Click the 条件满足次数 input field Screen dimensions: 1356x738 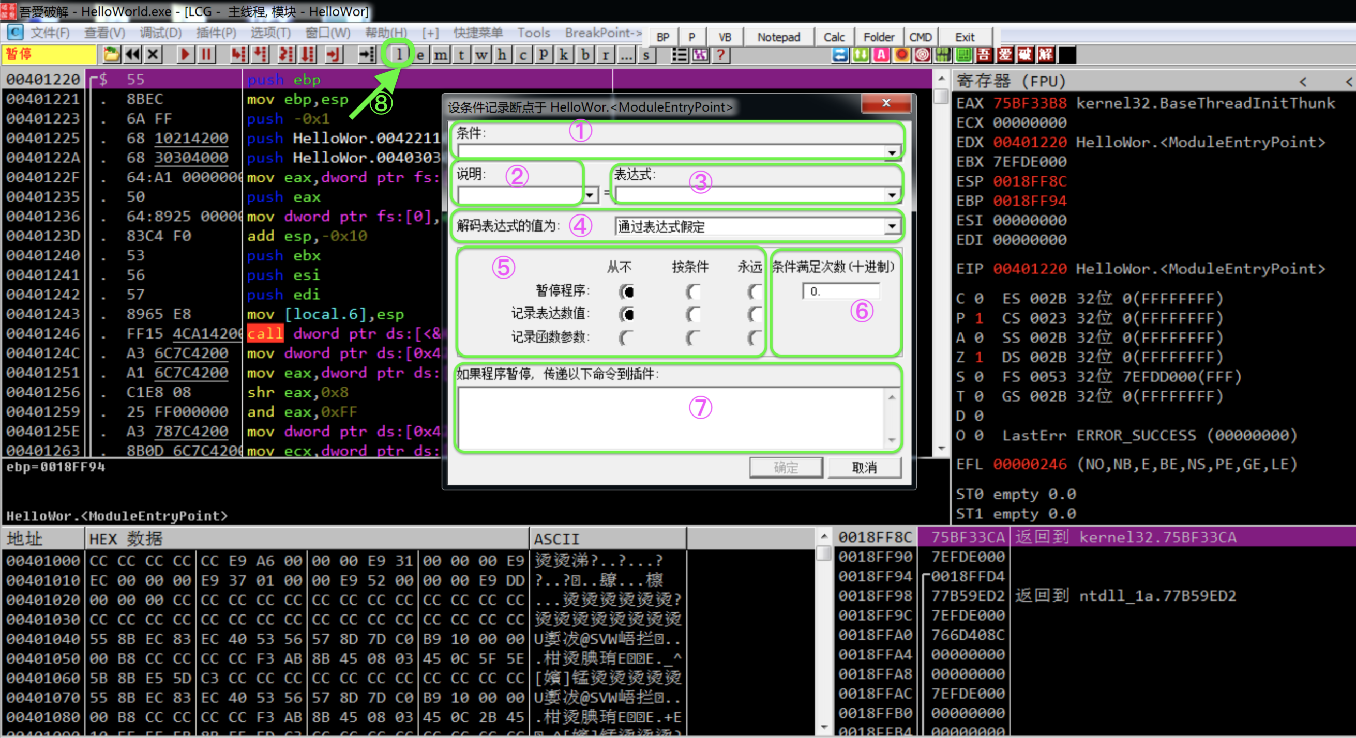pyautogui.click(x=841, y=291)
